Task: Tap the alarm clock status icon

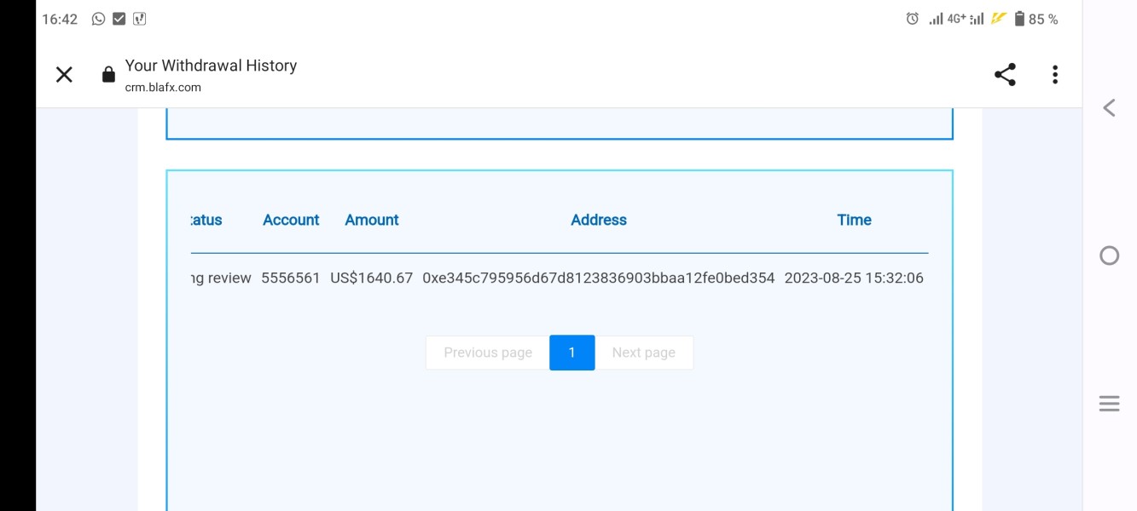Action: (913, 19)
